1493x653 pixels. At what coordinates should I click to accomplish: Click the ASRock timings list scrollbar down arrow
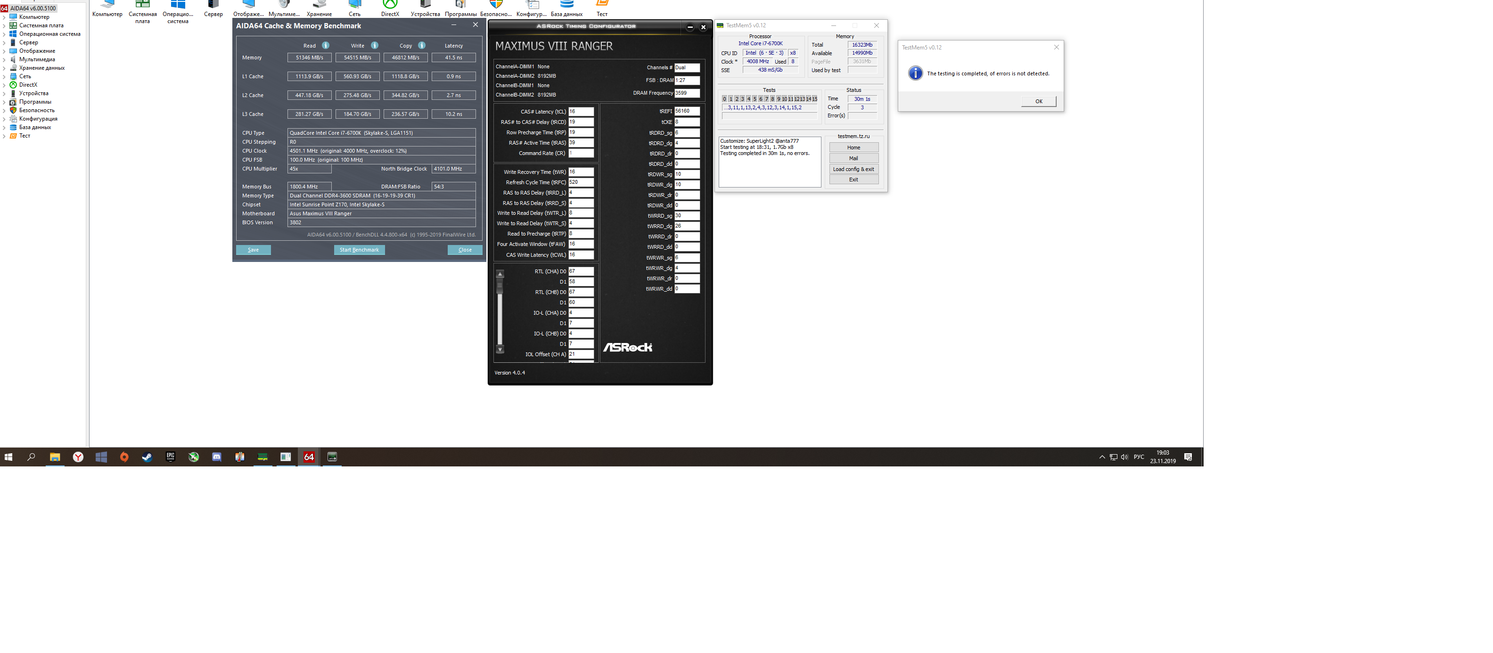pos(500,349)
